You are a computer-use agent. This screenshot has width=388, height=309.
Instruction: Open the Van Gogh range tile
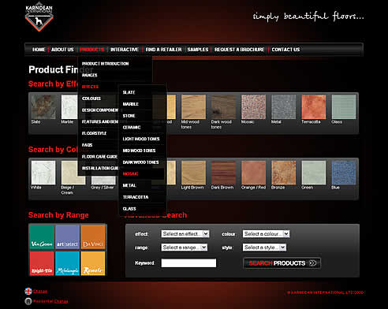(42, 237)
